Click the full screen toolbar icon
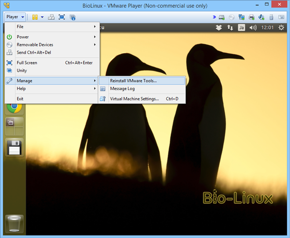The image size is (290, 238). click(61, 17)
